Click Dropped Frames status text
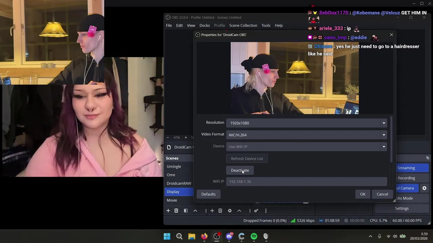The height and width of the screenshot is (243, 433). pos(265,220)
